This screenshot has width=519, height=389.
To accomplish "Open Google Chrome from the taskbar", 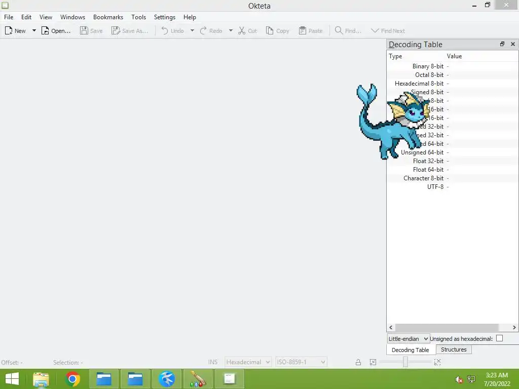I will 72,379.
